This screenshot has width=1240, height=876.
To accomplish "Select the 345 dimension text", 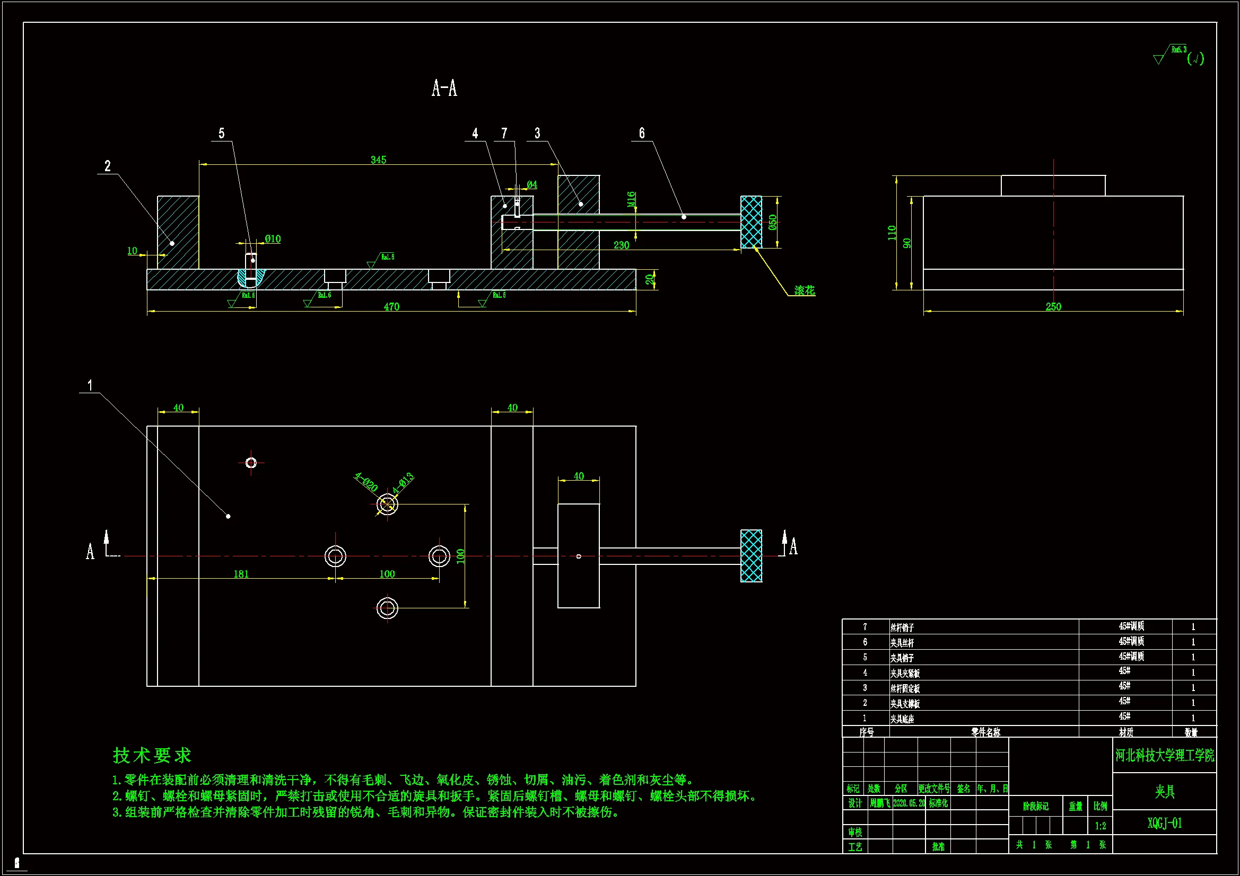I will 378,160.
